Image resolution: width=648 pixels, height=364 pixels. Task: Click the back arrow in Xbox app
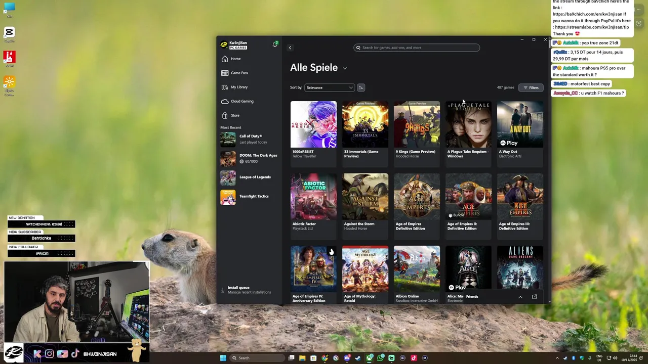point(290,48)
